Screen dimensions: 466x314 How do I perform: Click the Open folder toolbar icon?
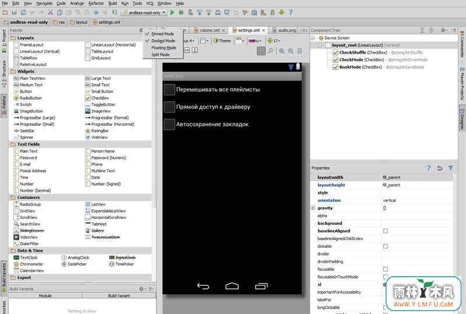coord(5,12)
